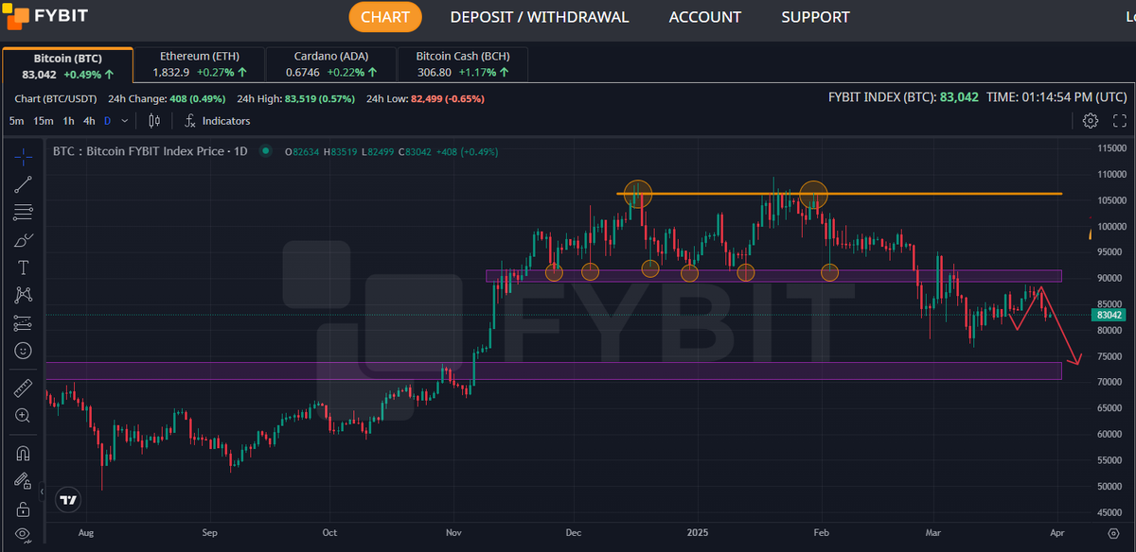The height and width of the screenshot is (552, 1136).
Task: Select the trend line drawing tool
Action: 24,184
